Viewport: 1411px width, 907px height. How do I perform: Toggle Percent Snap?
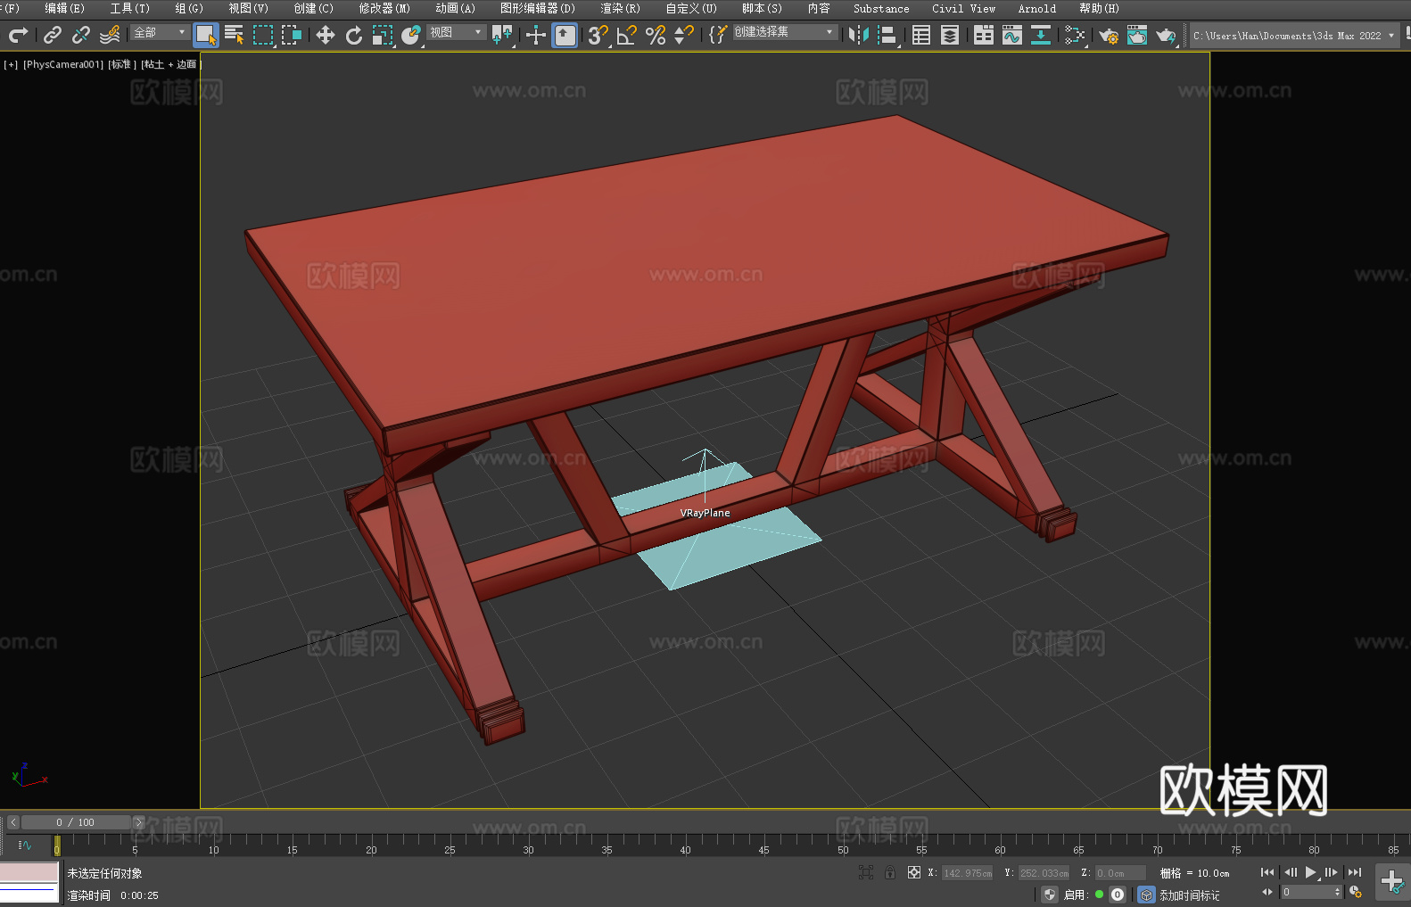click(x=656, y=35)
